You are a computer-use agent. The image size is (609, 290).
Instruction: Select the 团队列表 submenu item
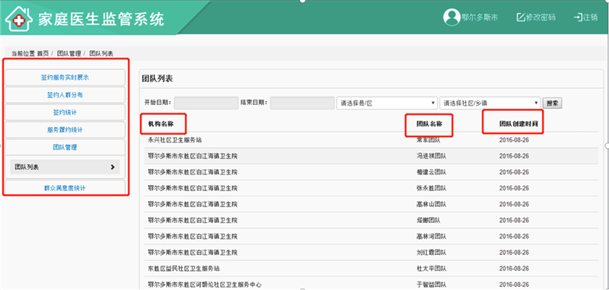65,167
